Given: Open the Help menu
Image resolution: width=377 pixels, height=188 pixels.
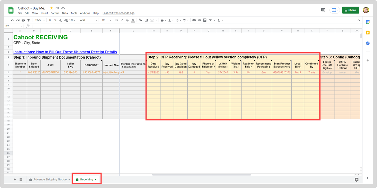Looking at the screenshot, I should (x=96, y=13).
